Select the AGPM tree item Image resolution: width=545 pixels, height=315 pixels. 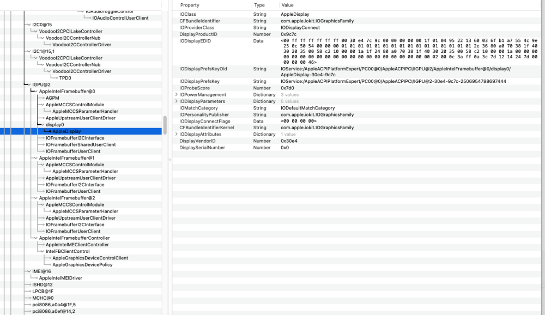click(52, 98)
